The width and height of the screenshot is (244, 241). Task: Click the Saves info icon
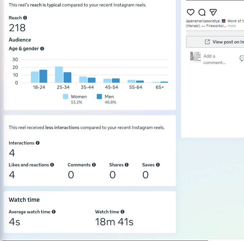pos(158,165)
